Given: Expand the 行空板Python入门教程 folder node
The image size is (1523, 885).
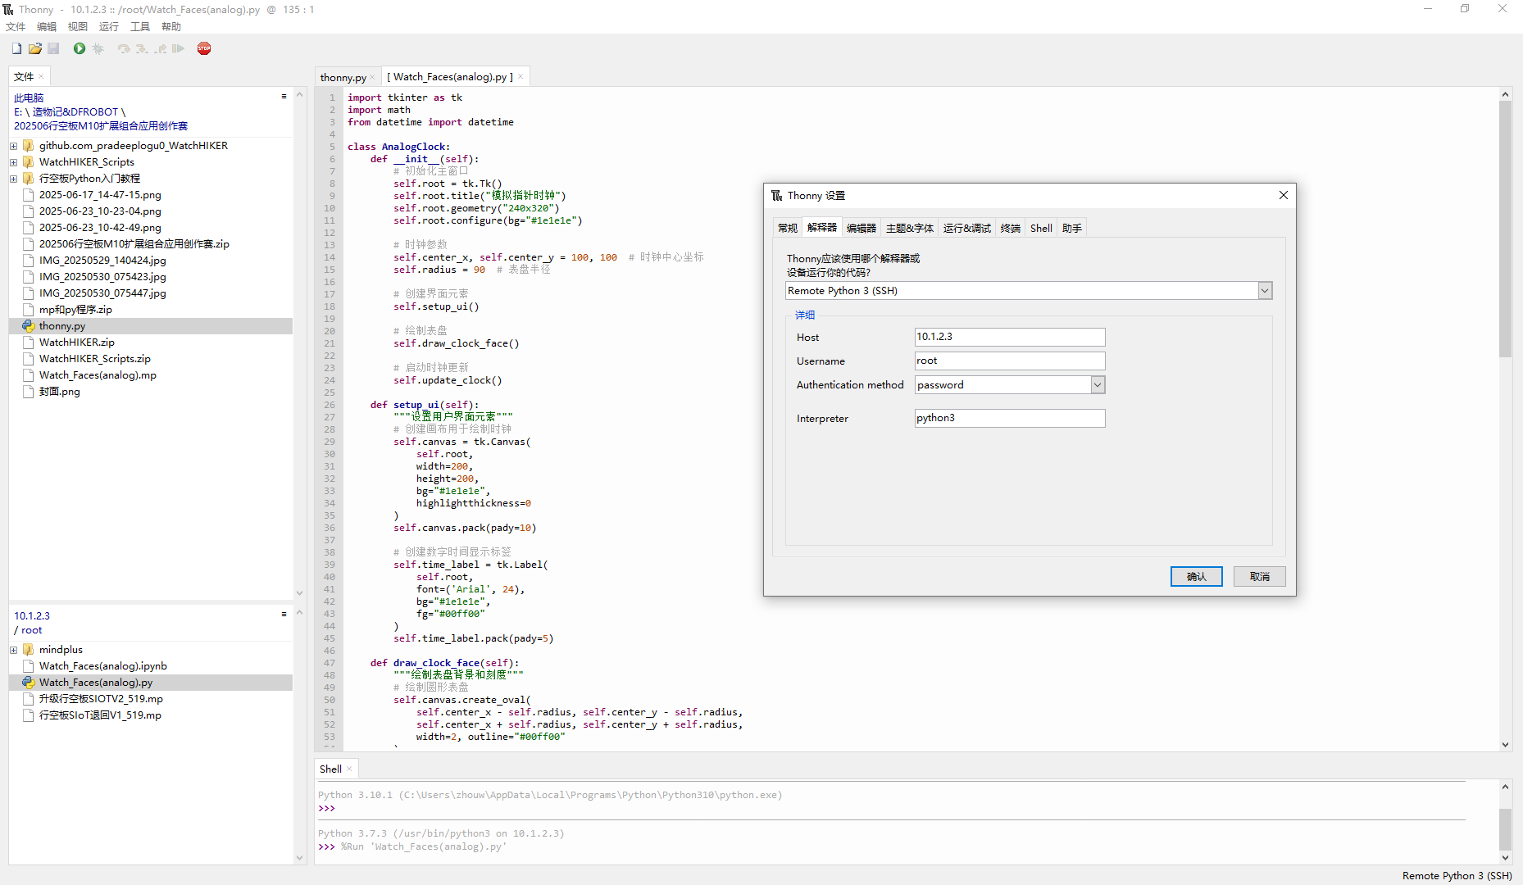Looking at the screenshot, I should (x=14, y=179).
